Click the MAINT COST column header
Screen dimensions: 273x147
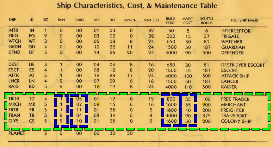pyautogui.click(x=188, y=21)
